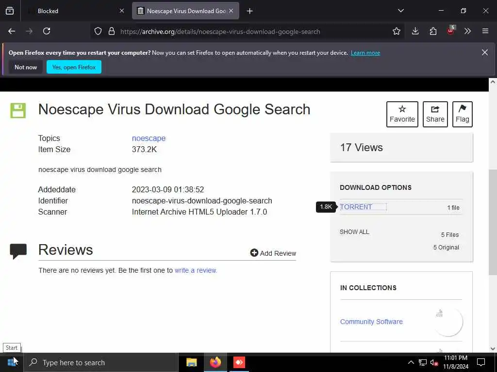This screenshot has width=497, height=372.
Task: Open uBlock Origin extension icon
Action: point(451,31)
